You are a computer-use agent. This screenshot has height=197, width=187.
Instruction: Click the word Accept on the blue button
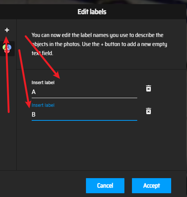pyautogui.click(x=152, y=186)
